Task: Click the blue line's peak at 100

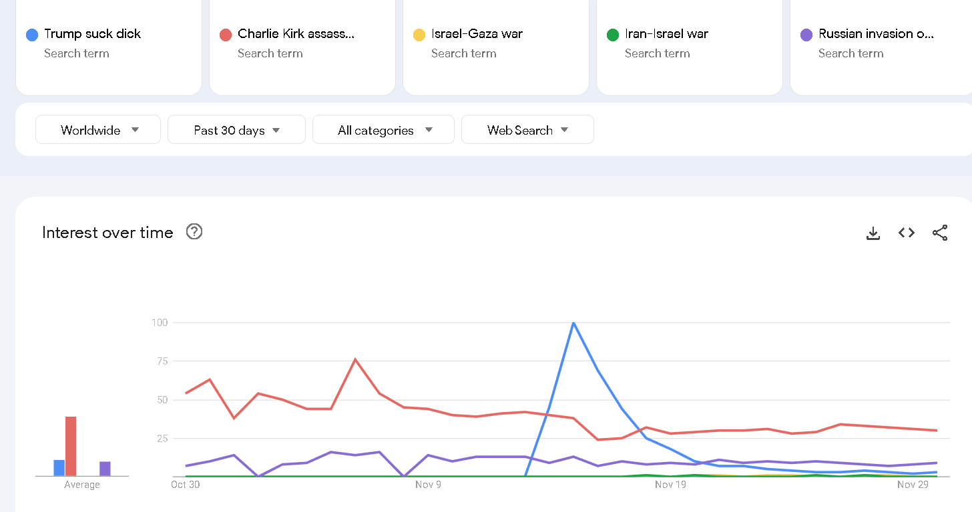Action: 573,323
